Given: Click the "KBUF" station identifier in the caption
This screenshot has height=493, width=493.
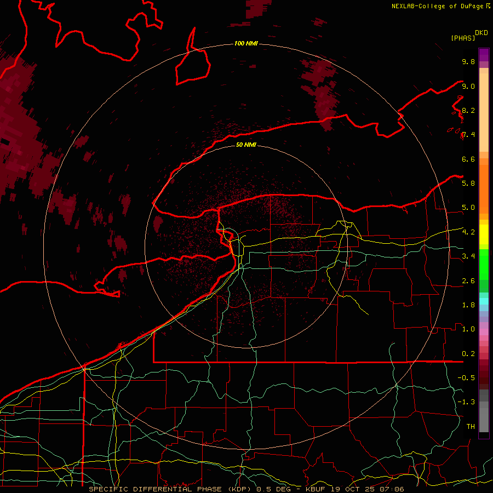Looking at the screenshot, I should click(317, 489).
